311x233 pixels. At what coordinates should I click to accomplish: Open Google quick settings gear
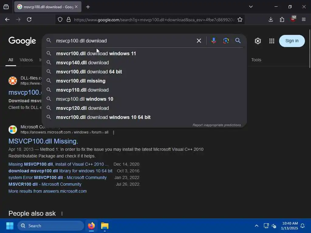[258, 41]
